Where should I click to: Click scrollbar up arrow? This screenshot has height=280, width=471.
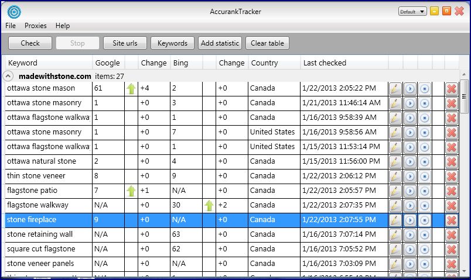point(464,74)
